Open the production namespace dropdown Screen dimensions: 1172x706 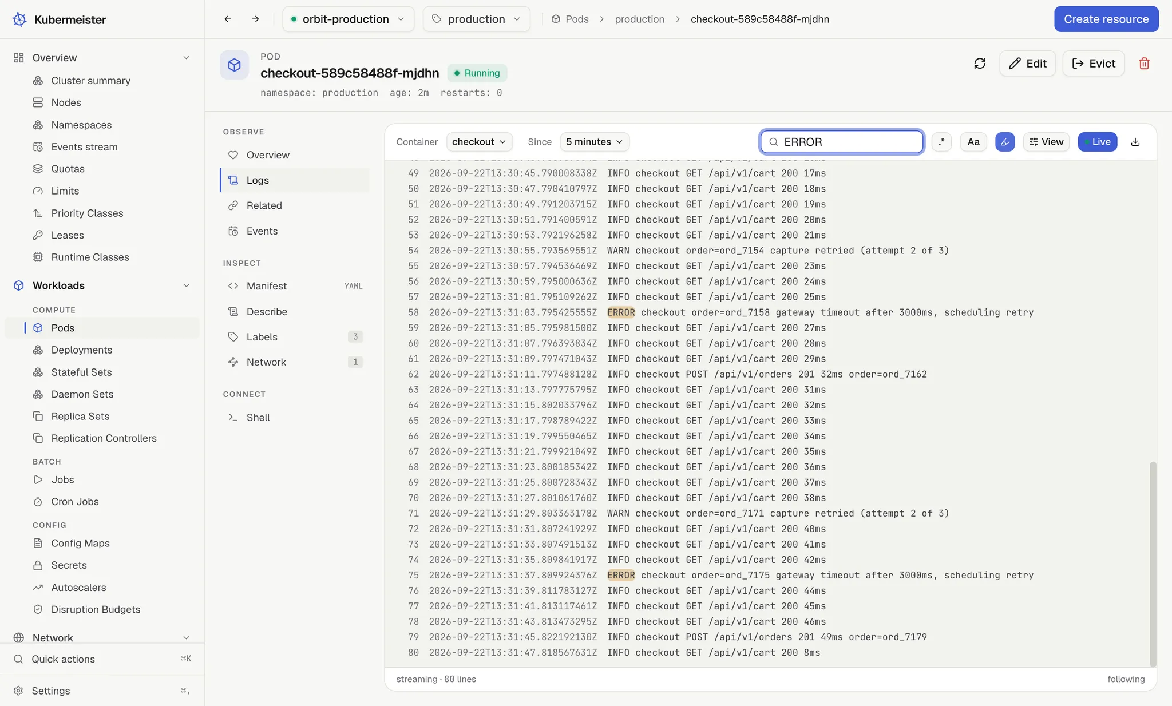click(x=476, y=19)
